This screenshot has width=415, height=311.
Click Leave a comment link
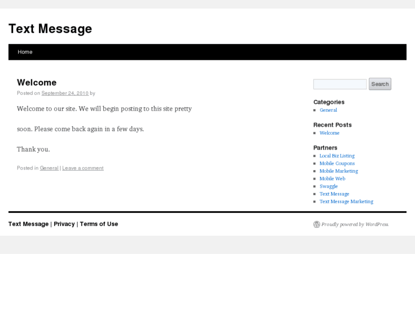[x=83, y=168]
